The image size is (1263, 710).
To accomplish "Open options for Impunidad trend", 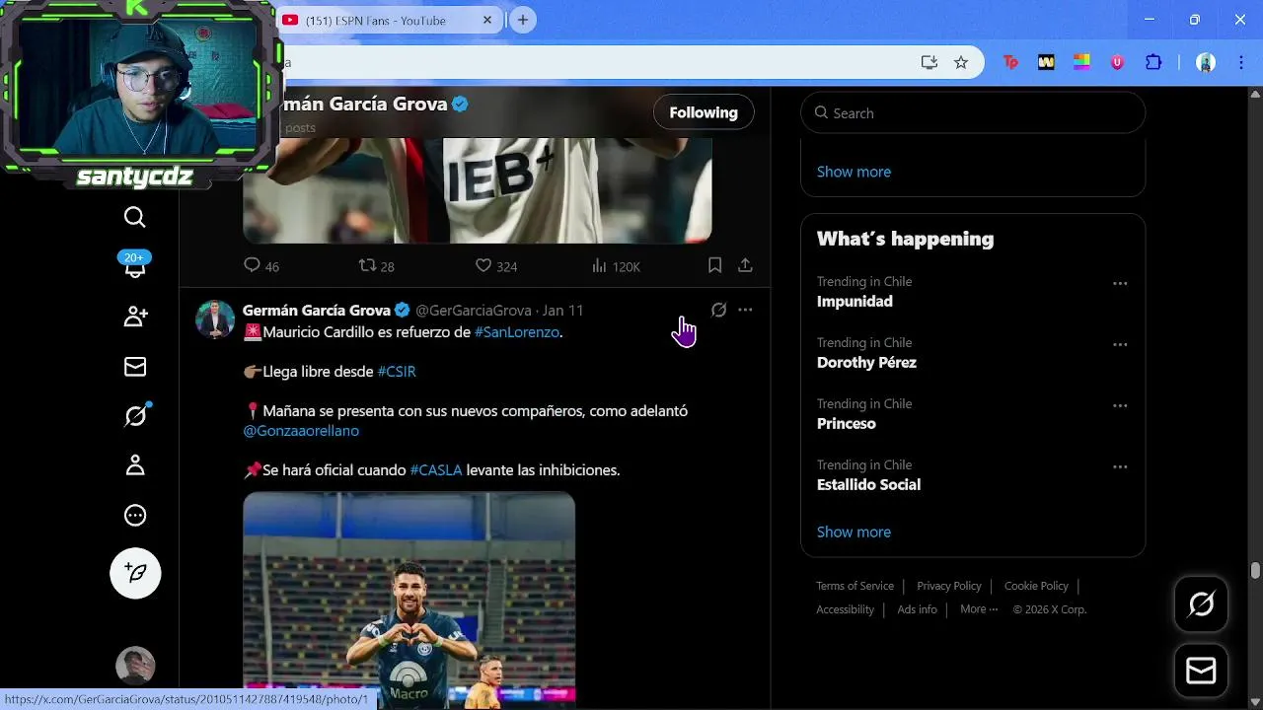I will 1120,283.
